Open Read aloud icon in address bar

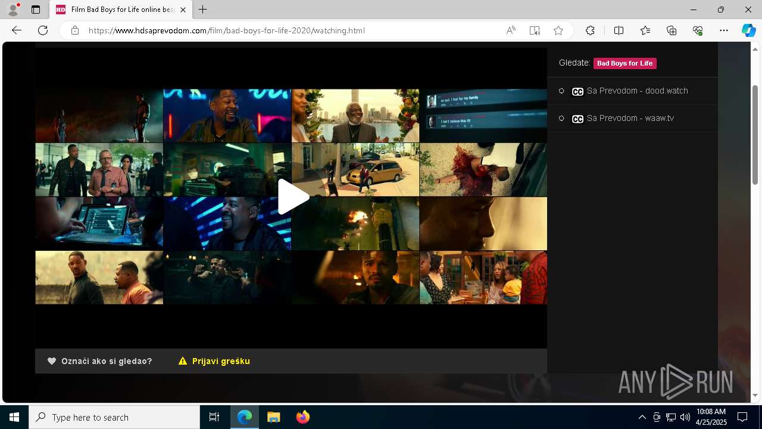[x=511, y=30]
